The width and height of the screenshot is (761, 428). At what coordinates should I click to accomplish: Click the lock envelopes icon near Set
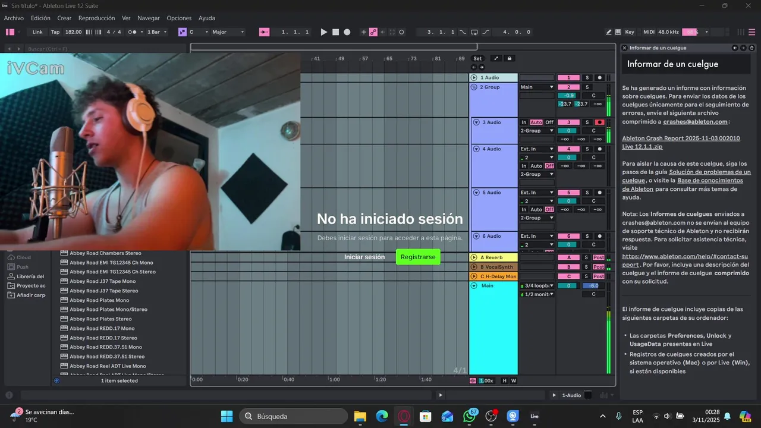click(510, 59)
